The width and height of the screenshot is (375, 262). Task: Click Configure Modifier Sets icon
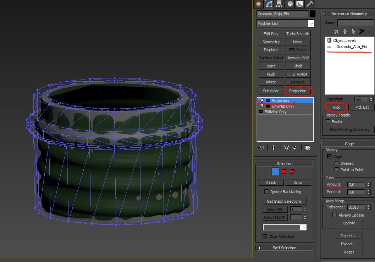pos(307,147)
